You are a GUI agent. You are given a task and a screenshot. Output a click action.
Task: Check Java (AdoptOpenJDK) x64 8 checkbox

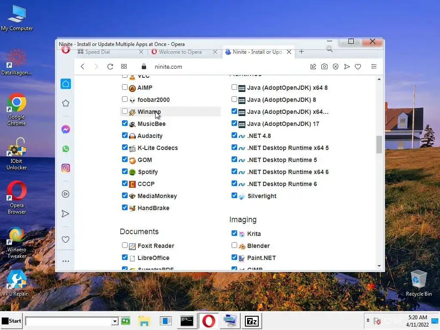(234, 87)
